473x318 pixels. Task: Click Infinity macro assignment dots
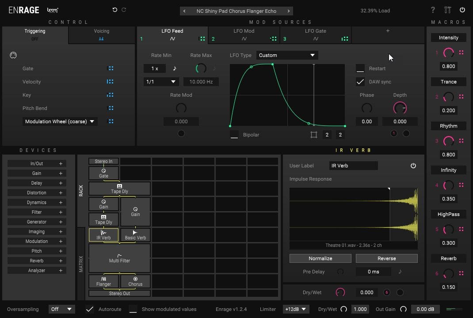(461, 185)
